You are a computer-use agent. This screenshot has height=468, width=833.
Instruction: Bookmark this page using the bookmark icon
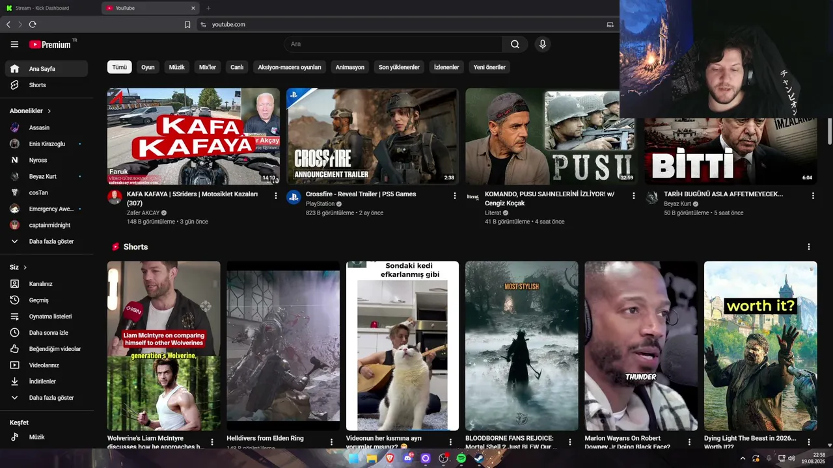click(x=187, y=25)
